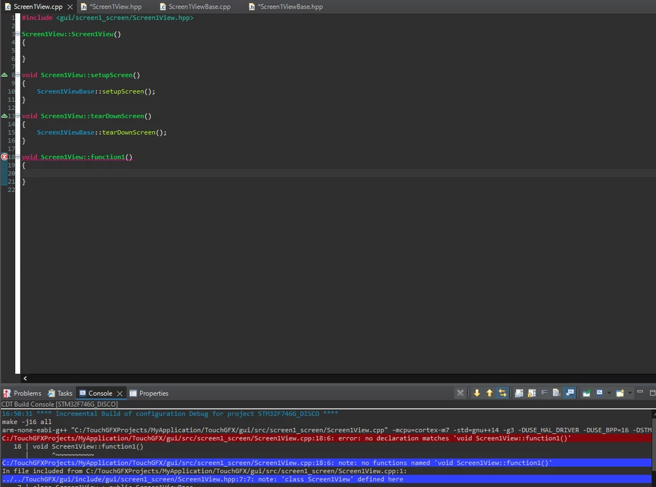656x487 pixels.
Task: Open the Open Console dropdown arrow
Action: click(630, 393)
